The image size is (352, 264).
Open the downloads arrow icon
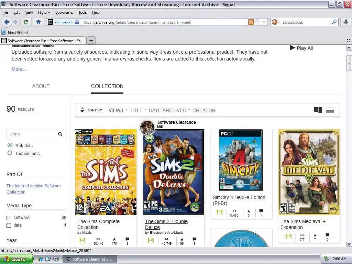(x=346, y=22)
